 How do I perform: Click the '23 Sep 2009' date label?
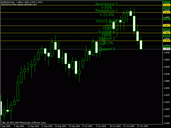61,126
